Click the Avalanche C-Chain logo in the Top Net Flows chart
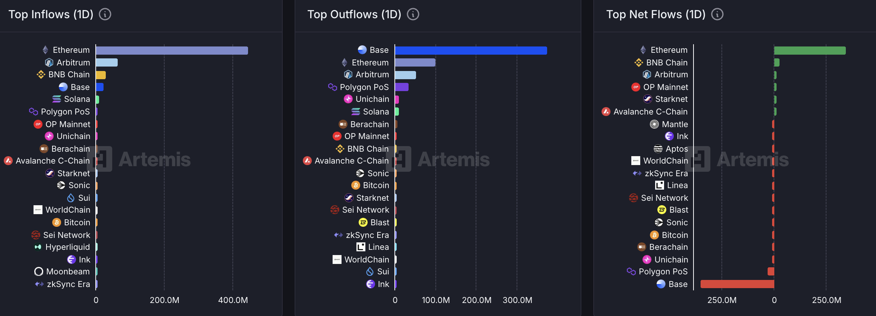The image size is (876, 316). click(606, 112)
